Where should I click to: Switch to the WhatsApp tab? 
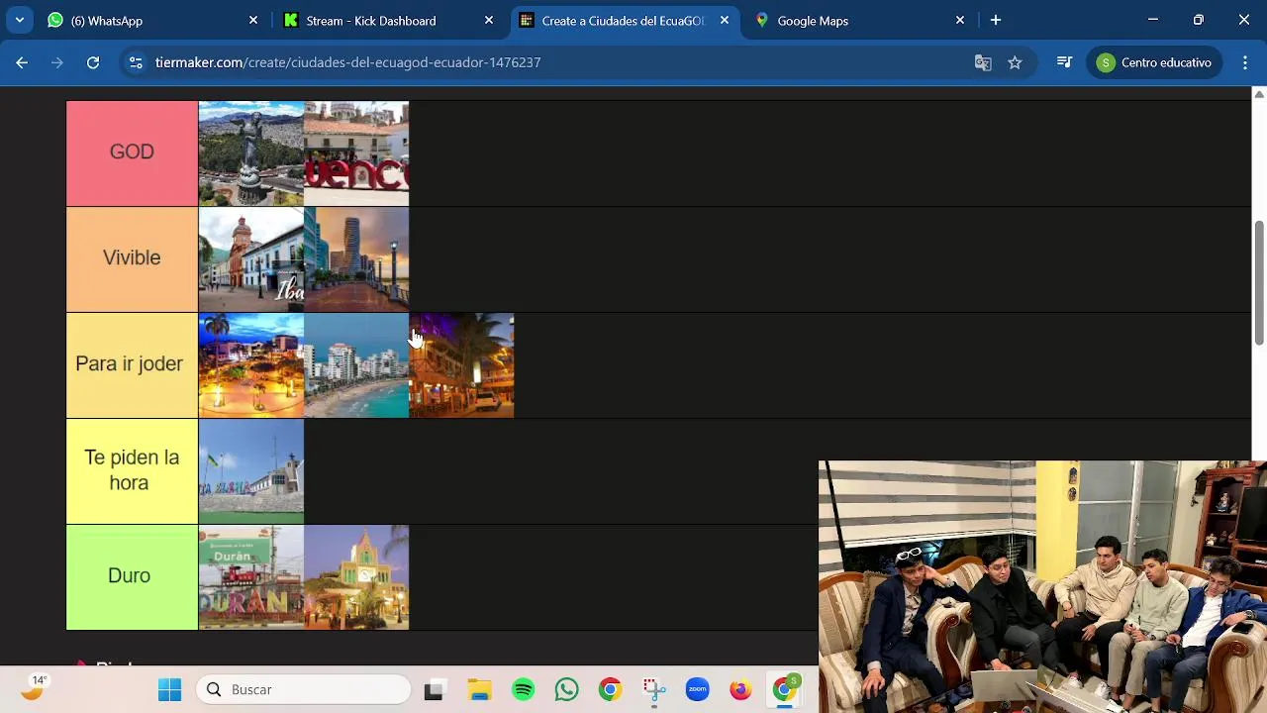[154, 20]
